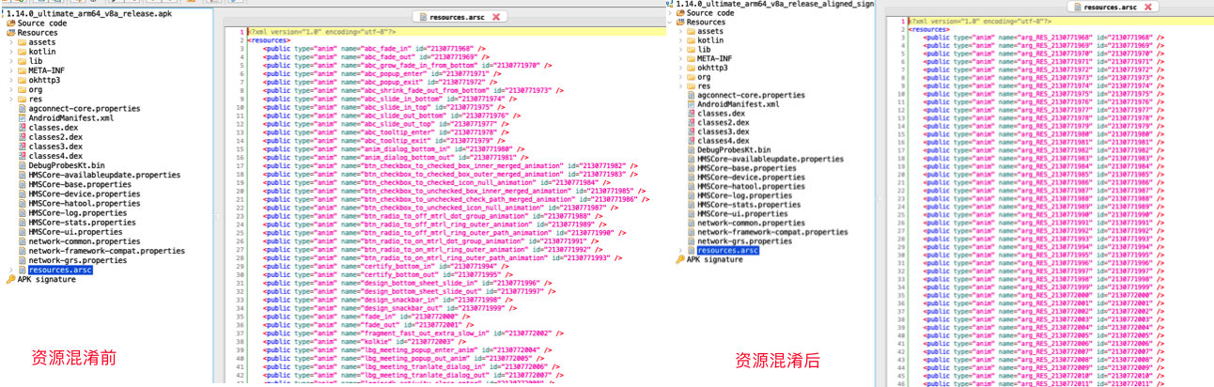Collapse the Resources node in aligned_sign tree
1214x387 pixels.
(x=671, y=23)
